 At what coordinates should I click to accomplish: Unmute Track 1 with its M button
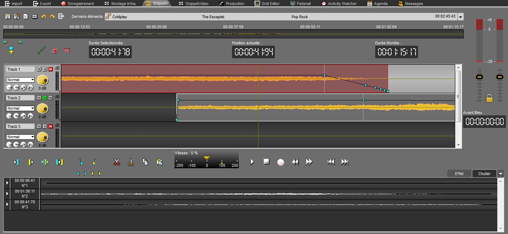point(50,69)
